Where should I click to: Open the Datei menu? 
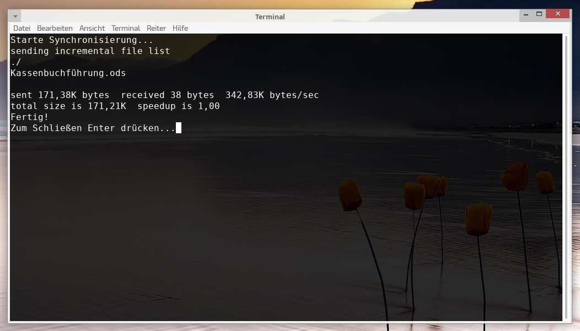pos(22,29)
